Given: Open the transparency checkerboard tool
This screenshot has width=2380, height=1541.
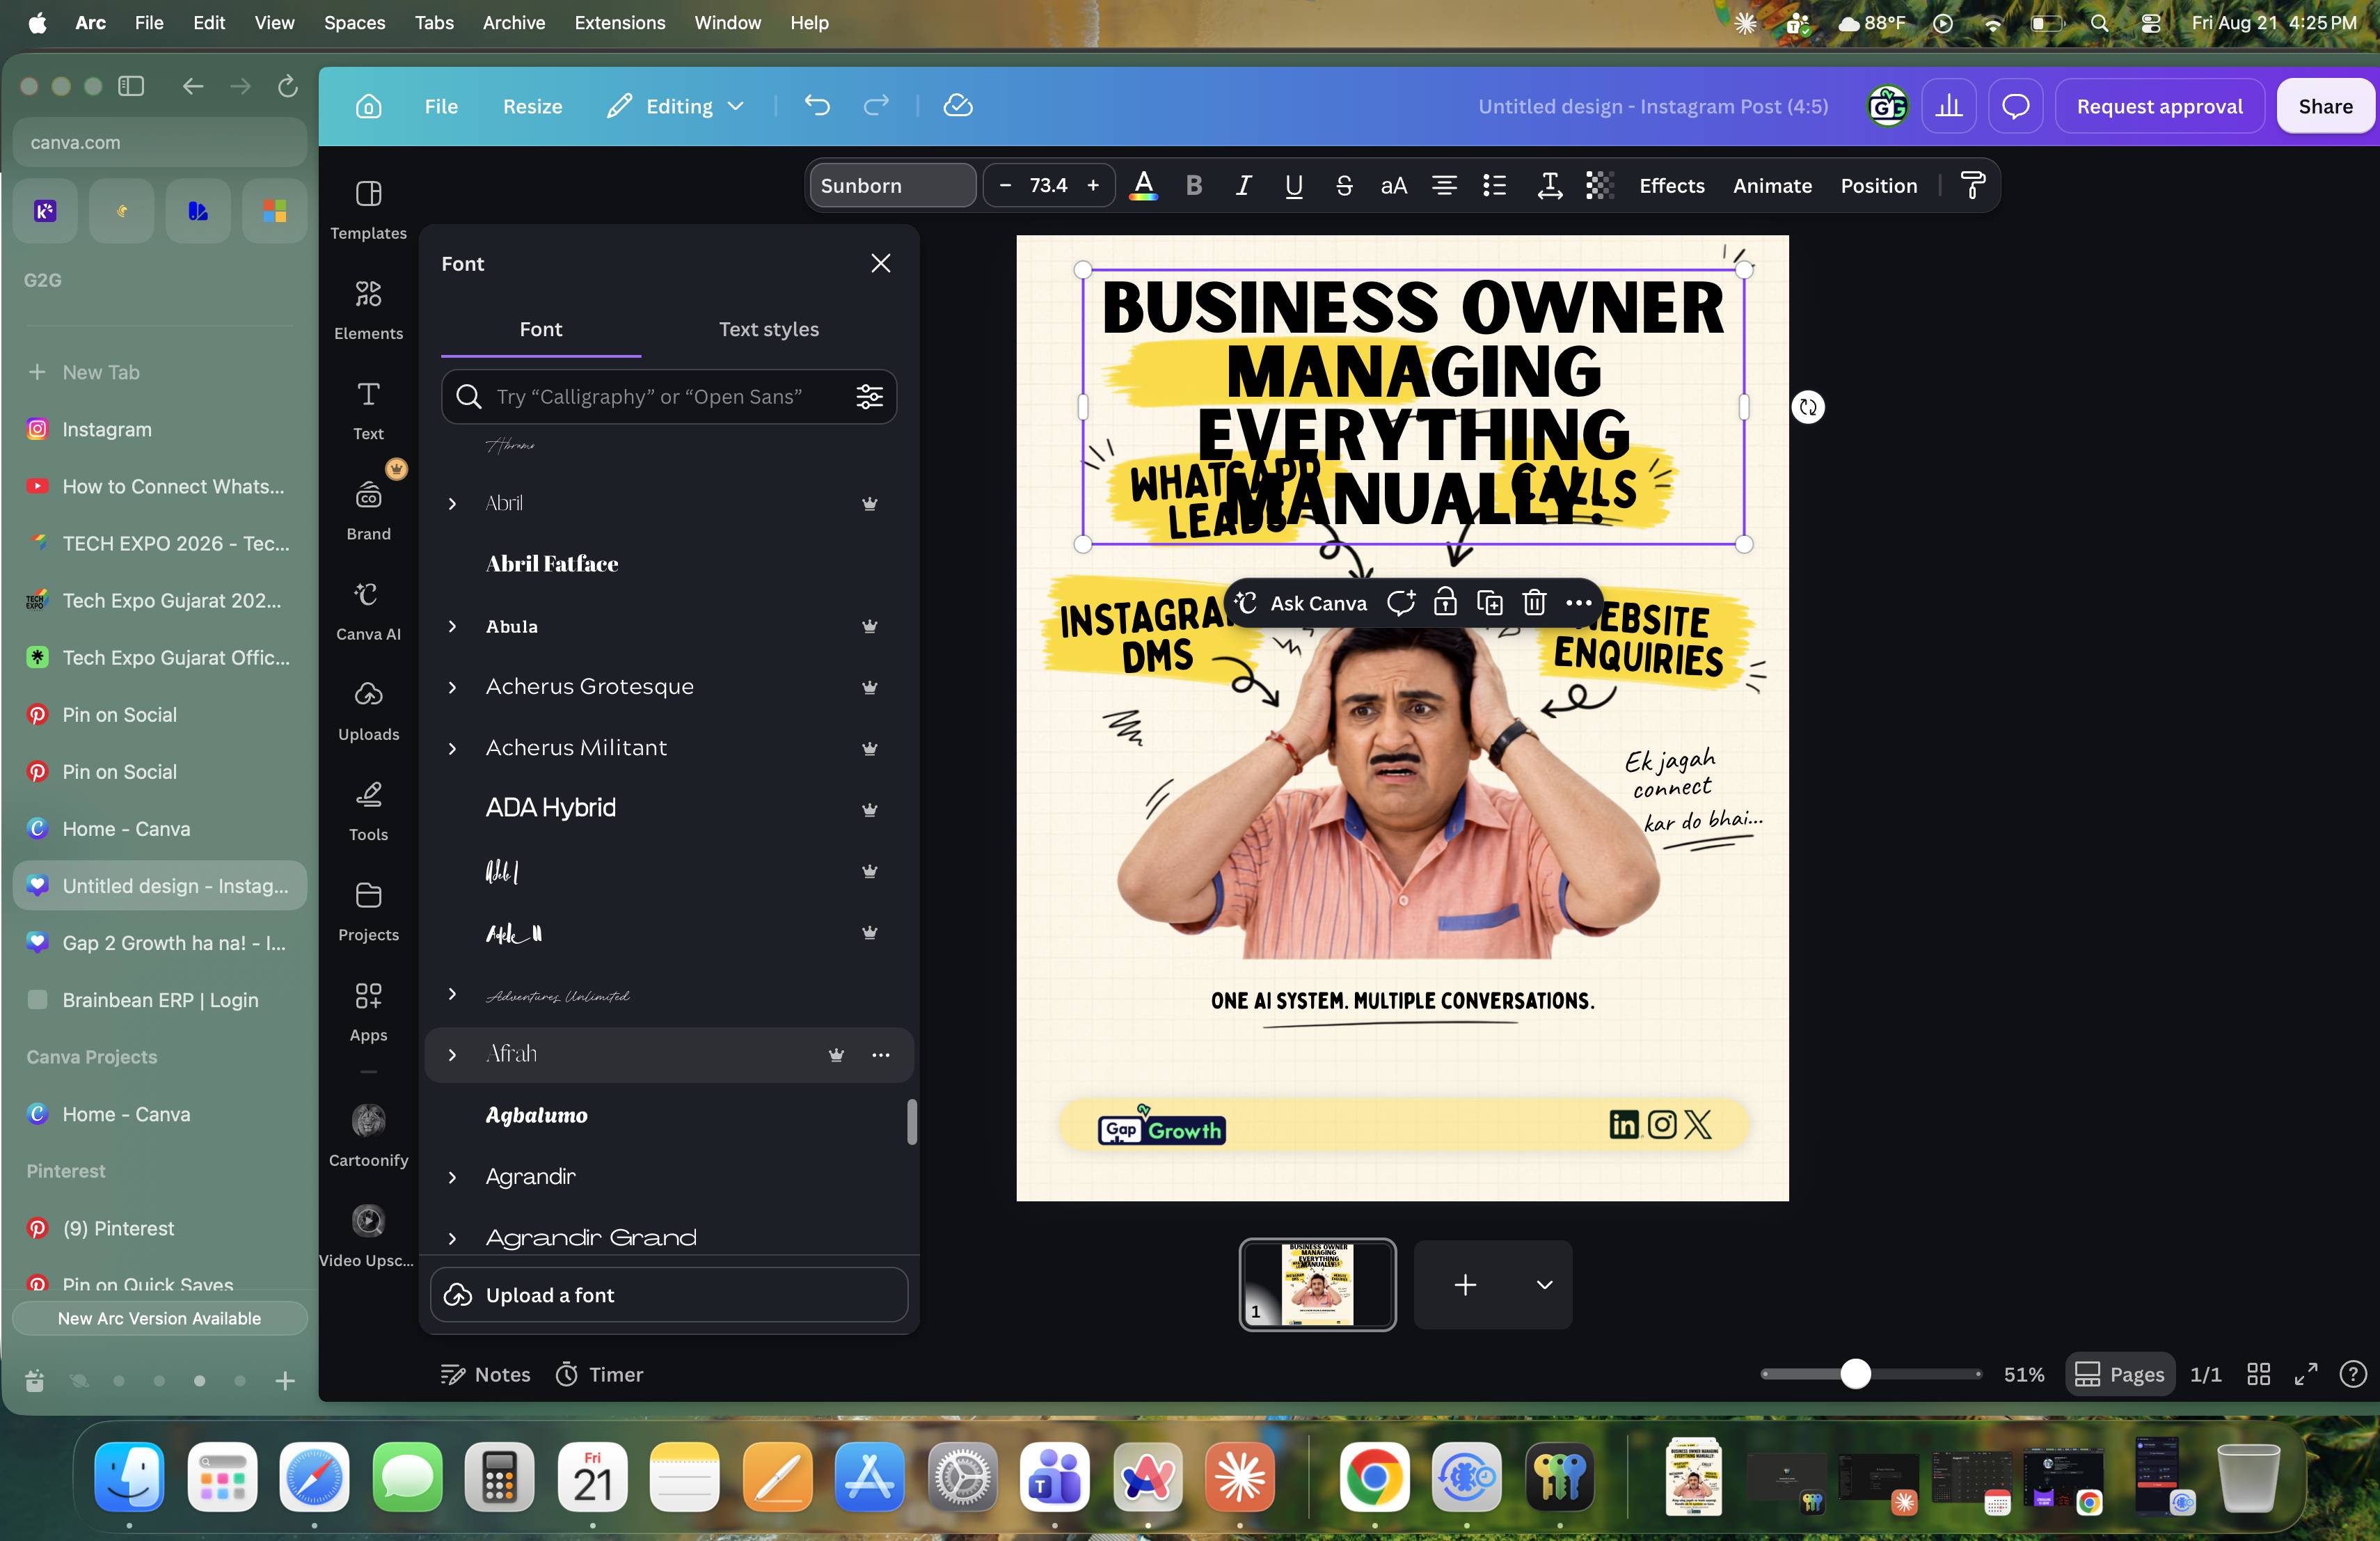Looking at the screenshot, I should coord(1599,186).
